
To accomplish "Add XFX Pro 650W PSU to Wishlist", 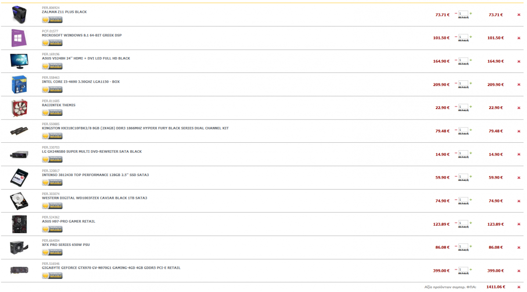I will [52, 252].
